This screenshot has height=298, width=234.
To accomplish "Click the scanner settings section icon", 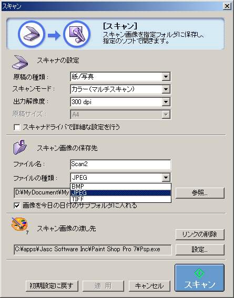I will pyautogui.click(x=20, y=62).
